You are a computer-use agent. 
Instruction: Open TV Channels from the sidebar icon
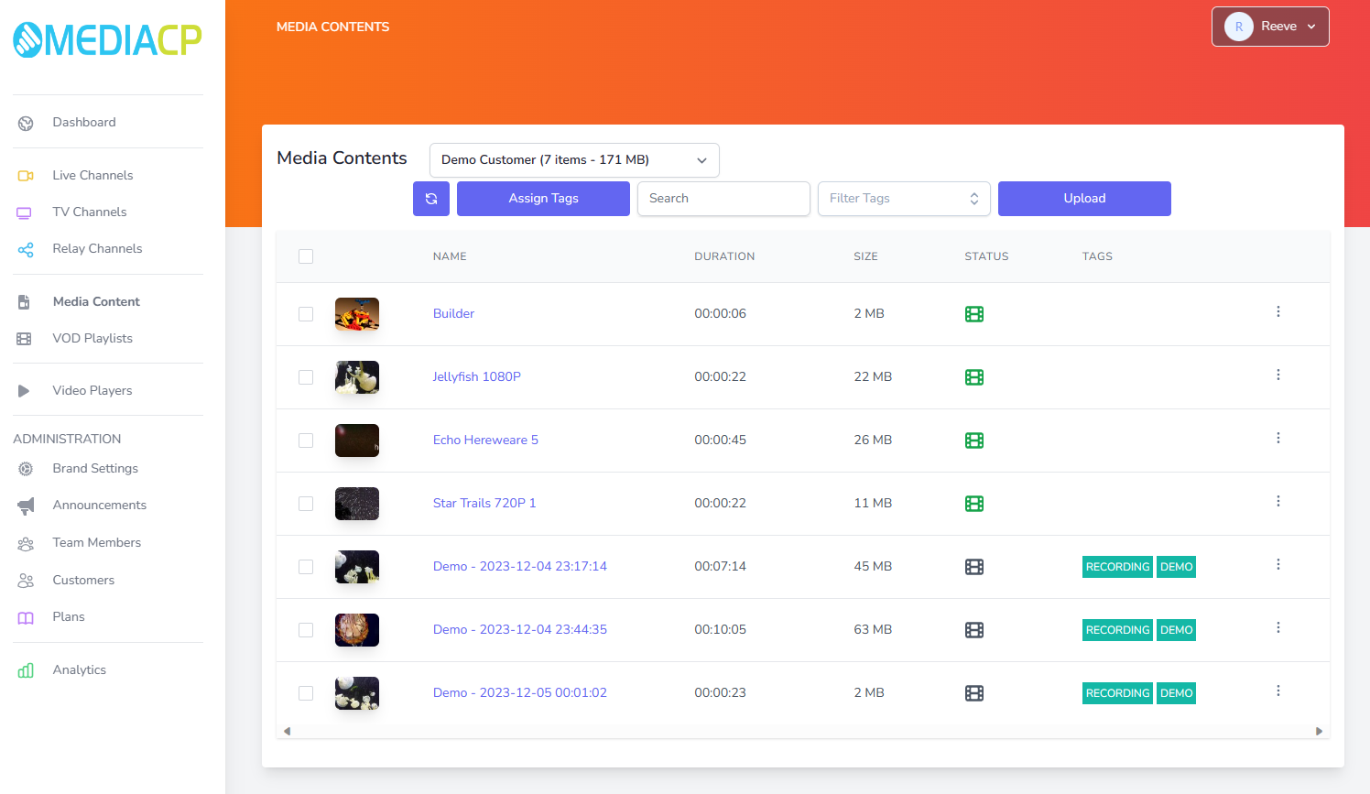pos(27,212)
